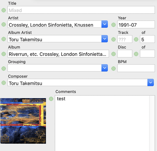Click the green dot beside Track number
The height and width of the screenshot is (151, 157).
pos(114,39)
